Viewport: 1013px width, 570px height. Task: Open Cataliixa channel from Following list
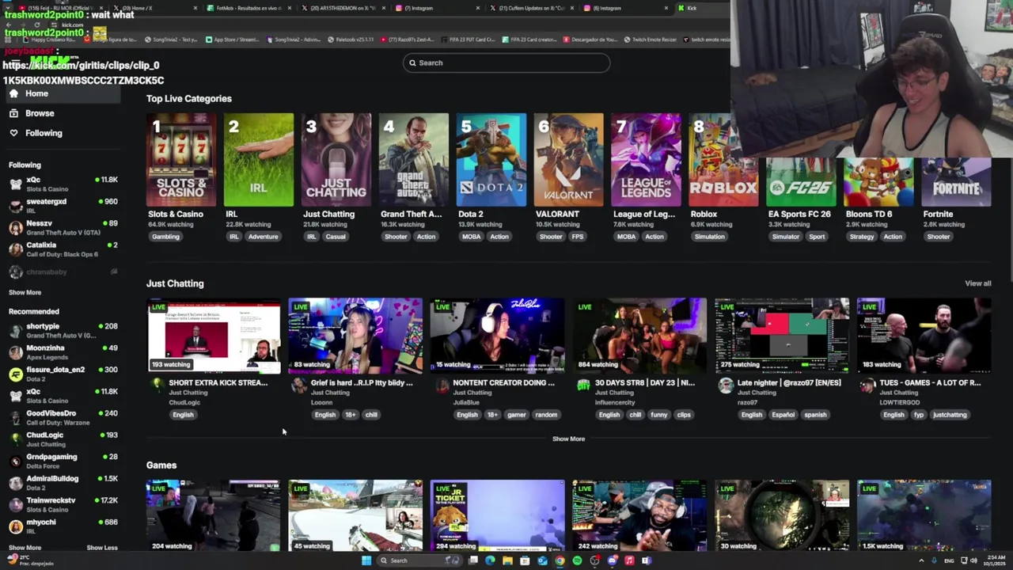coord(62,249)
